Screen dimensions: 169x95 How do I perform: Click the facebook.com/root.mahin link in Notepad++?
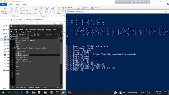[x=31, y=48]
